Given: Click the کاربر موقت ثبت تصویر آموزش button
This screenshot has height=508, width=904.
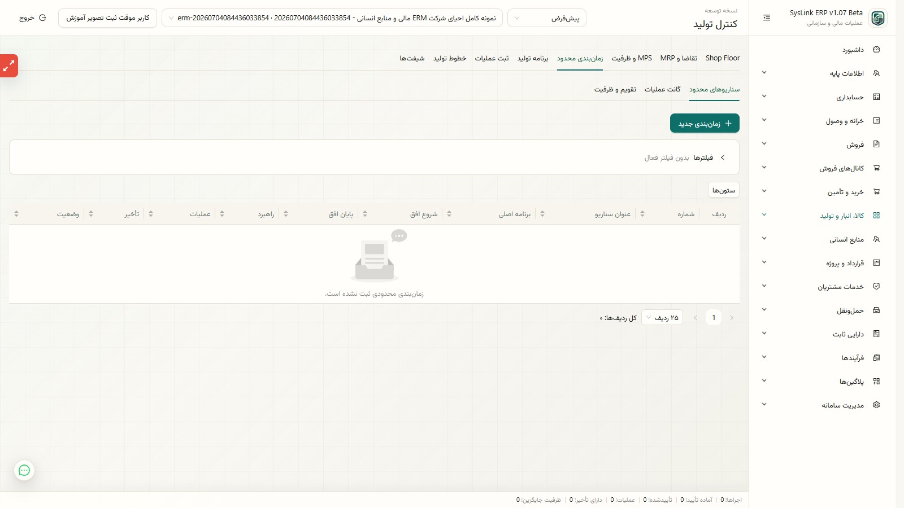Looking at the screenshot, I should coord(107,18).
